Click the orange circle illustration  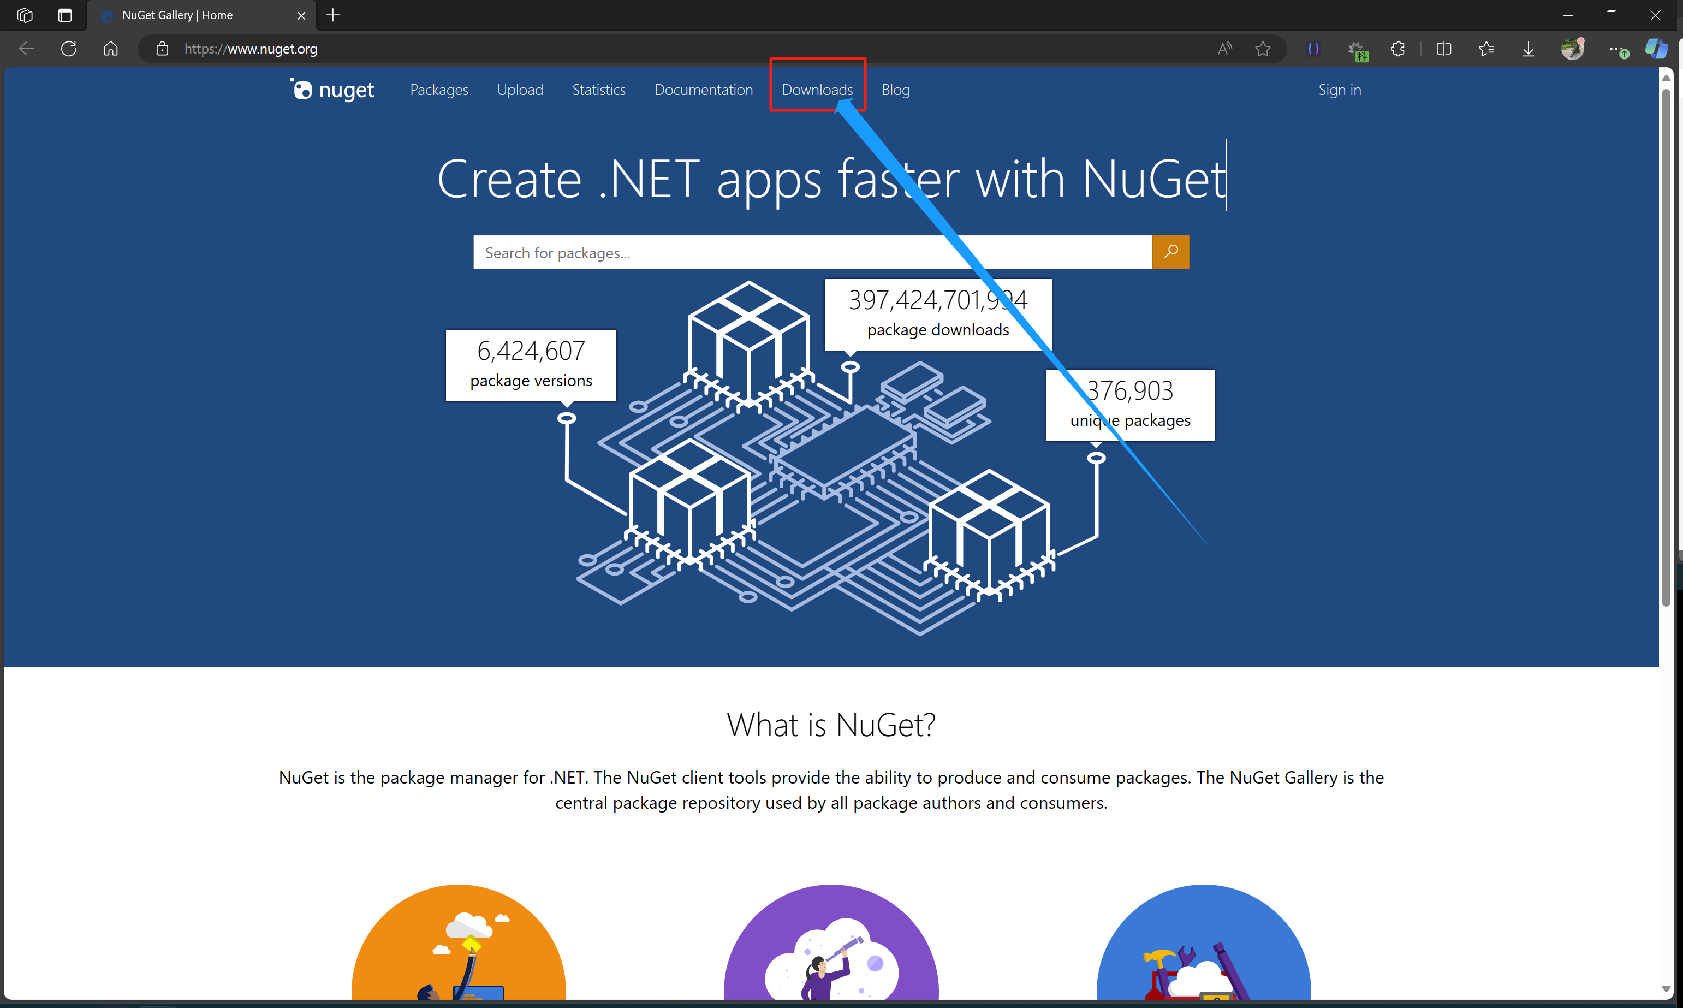(x=458, y=942)
